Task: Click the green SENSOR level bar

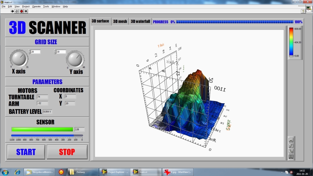Action: click(x=42, y=129)
